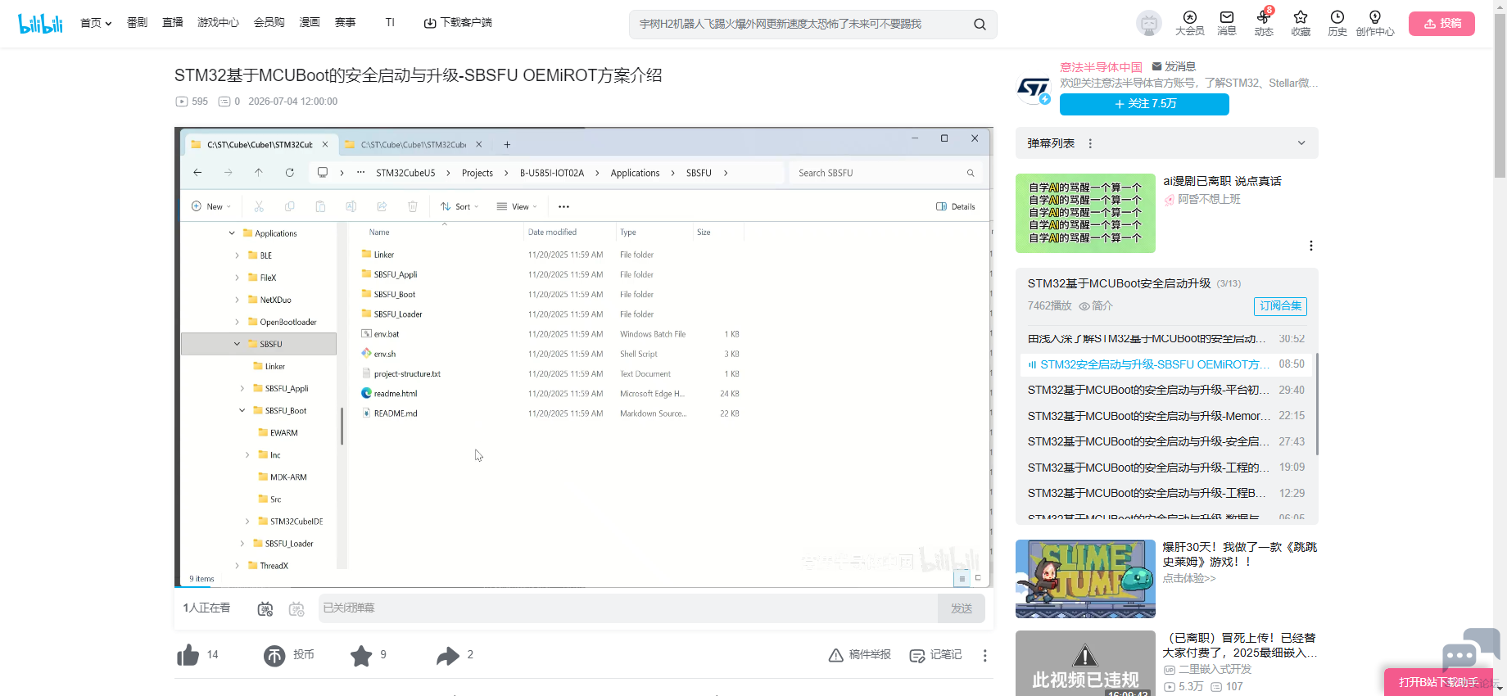Click the 投稿 upload button
Image resolution: width=1507 pixels, height=696 pixels.
click(1441, 24)
